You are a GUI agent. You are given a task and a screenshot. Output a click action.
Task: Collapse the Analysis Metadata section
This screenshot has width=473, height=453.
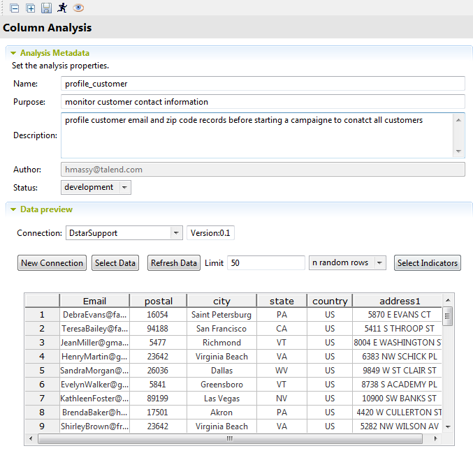(x=13, y=53)
